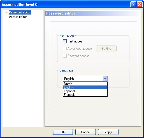Click the Fast access checkbox label text

76,41
